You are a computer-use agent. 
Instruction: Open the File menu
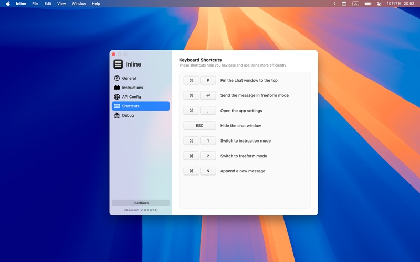(x=35, y=4)
